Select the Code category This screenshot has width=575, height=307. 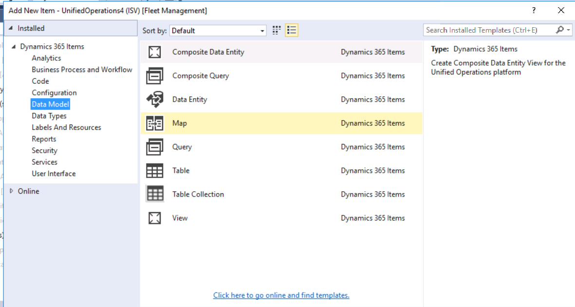point(40,81)
